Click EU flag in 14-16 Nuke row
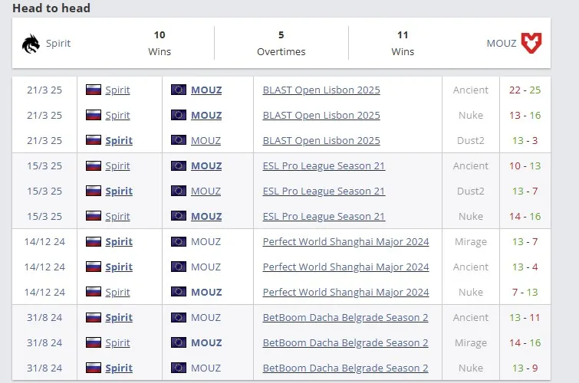This screenshot has width=579, height=383. (179, 216)
